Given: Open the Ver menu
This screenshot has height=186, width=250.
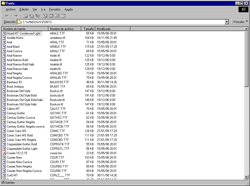Looking at the screenshot, I should (x=35, y=9).
